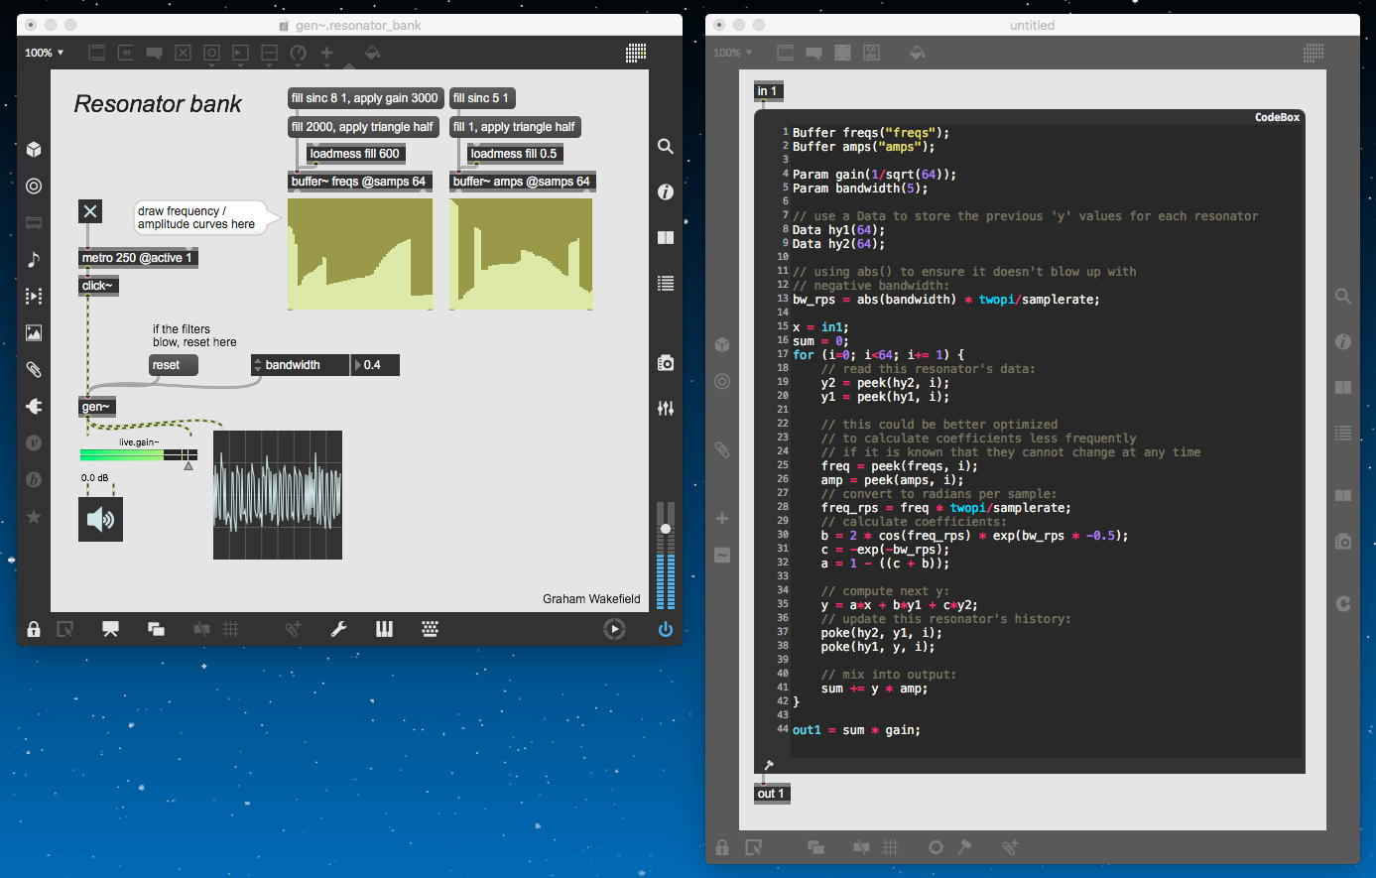Open the Audio note icon in sidebar
1376x878 pixels.
34,260
